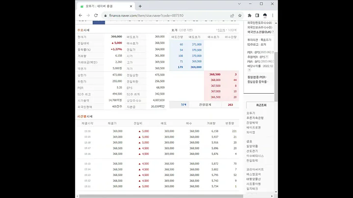Open the browser side panel

coord(257,16)
